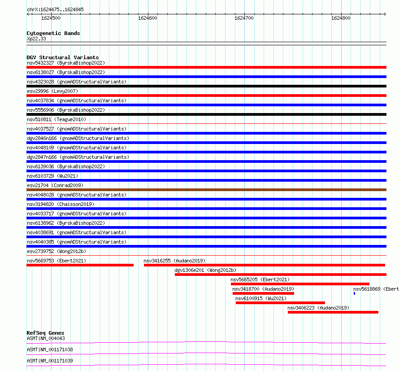Open variant nsv3418700 (Audano2019)
This screenshot has height=371, width=399.
[263, 289]
